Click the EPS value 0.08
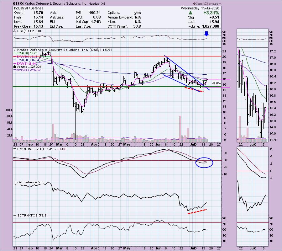This screenshot has height=251, width=282. 97,17
